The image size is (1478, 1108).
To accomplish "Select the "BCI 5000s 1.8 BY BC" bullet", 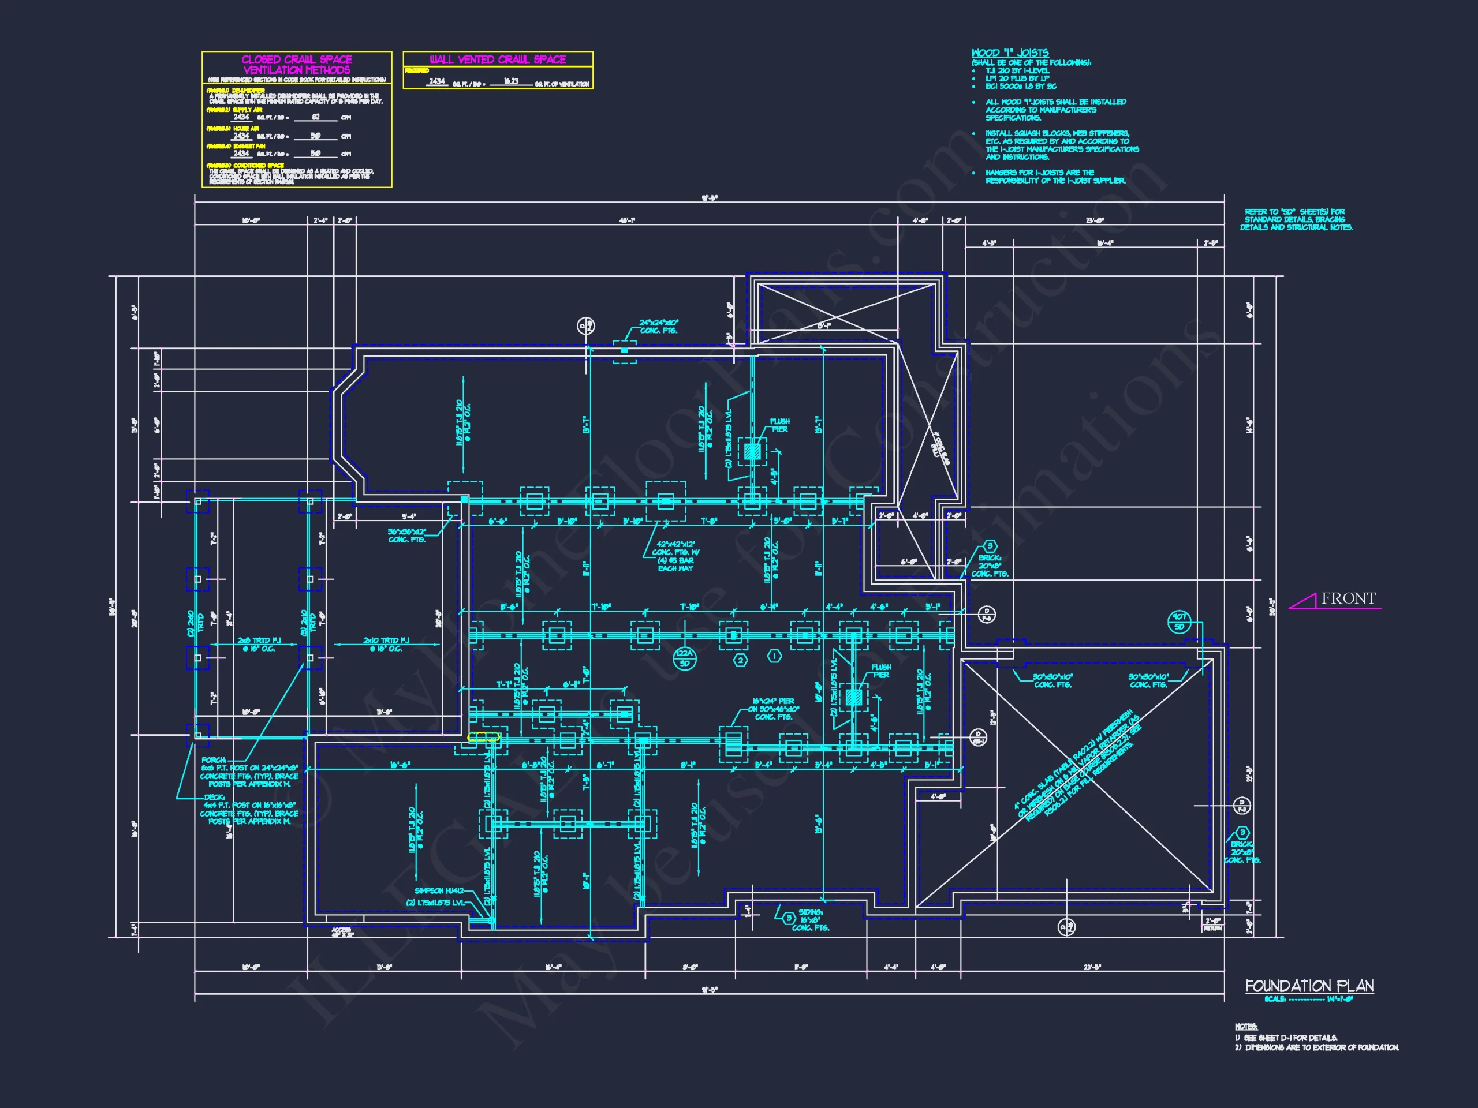I will (1021, 86).
